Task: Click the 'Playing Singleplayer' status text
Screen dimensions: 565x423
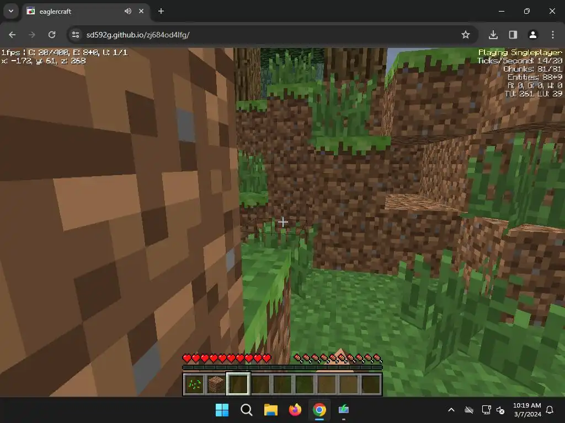Action: pos(520,52)
